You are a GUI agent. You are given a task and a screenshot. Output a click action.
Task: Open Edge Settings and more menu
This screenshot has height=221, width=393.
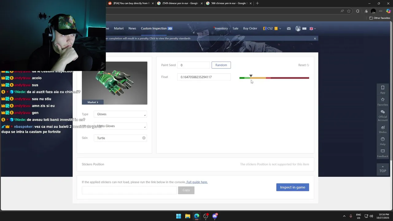(381, 11)
